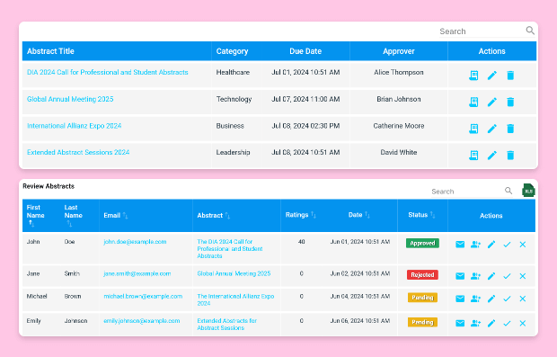Click the Approved status badge for John Doe
This screenshot has width=557, height=357.
422,243
